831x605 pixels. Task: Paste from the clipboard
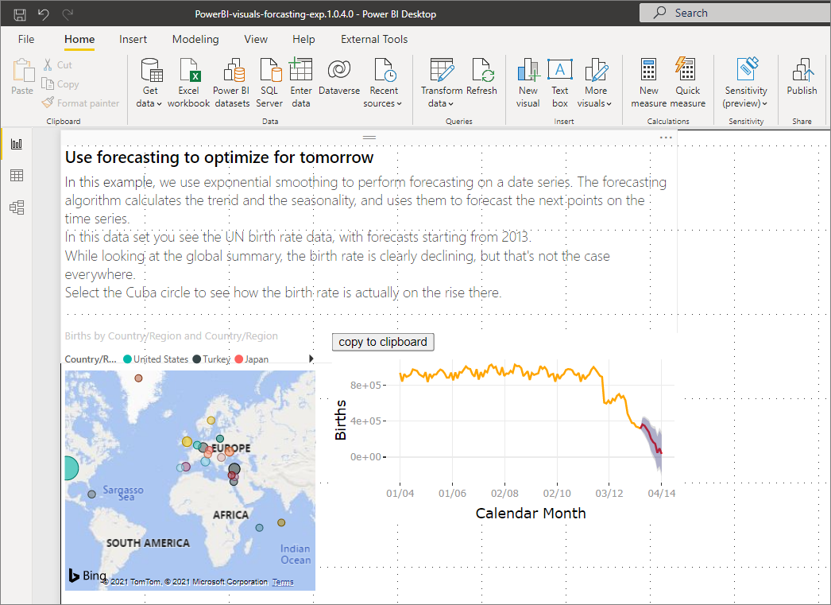tap(22, 77)
